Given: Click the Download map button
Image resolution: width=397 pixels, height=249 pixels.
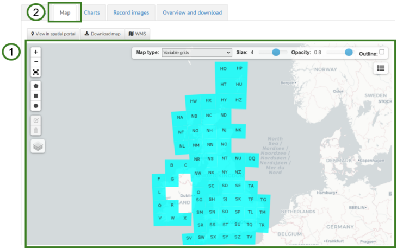Looking at the screenshot, I should (x=103, y=34).
